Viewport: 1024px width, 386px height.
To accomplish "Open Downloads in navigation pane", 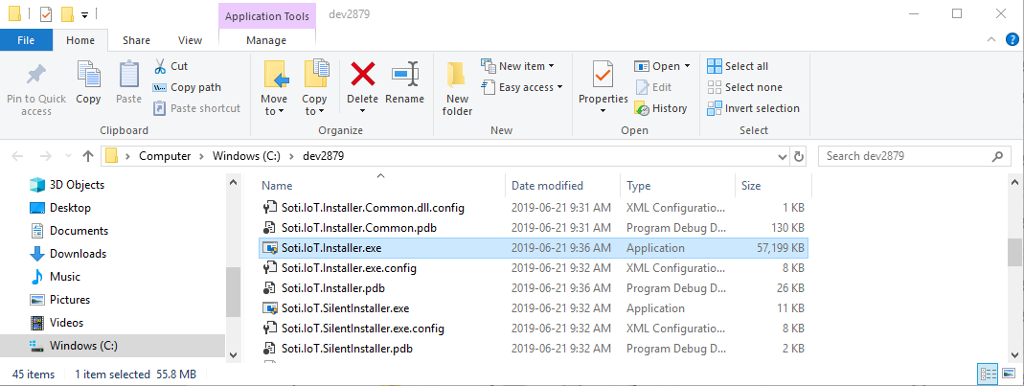I will pyautogui.click(x=68, y=254).
